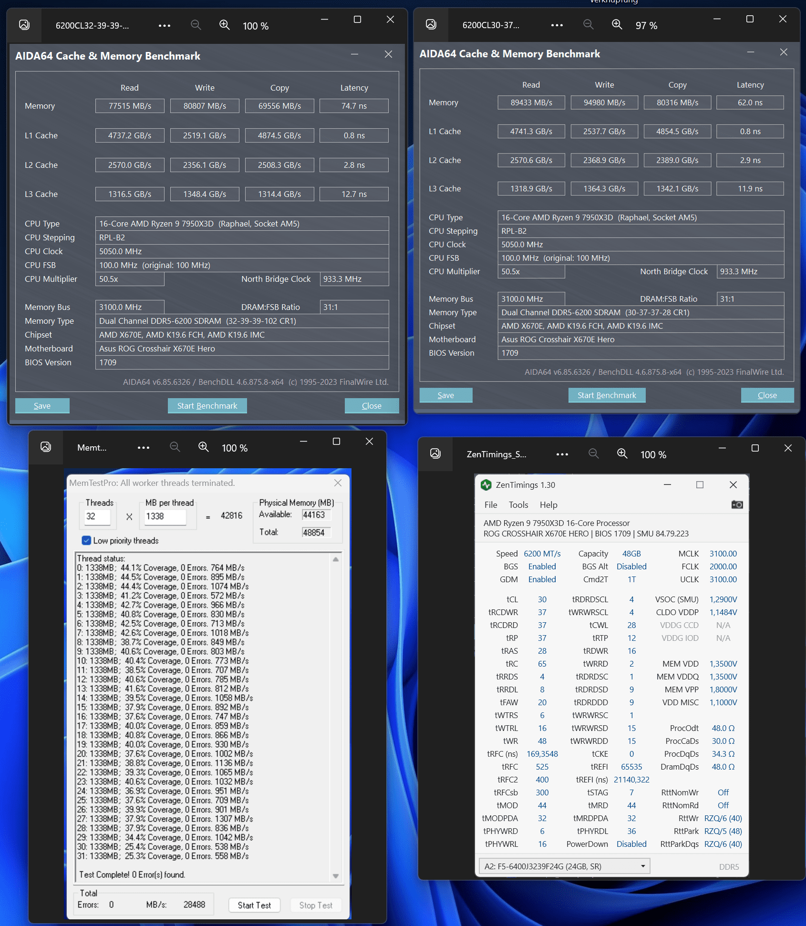
Task: Click the Test Complete! 0 Error(s) found line
Action: (x=132, y=875)
